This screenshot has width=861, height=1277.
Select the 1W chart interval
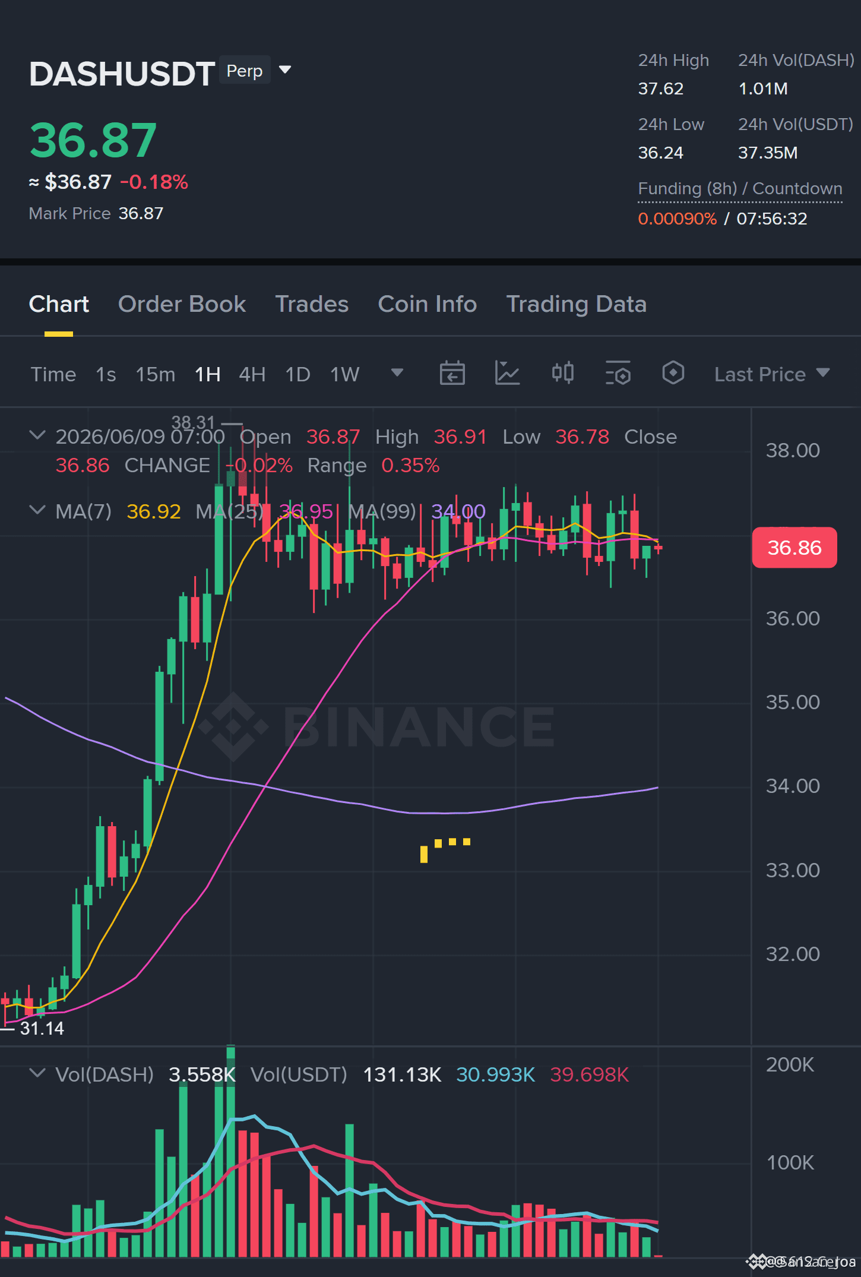pyautogui.click(x=345, y=374)
